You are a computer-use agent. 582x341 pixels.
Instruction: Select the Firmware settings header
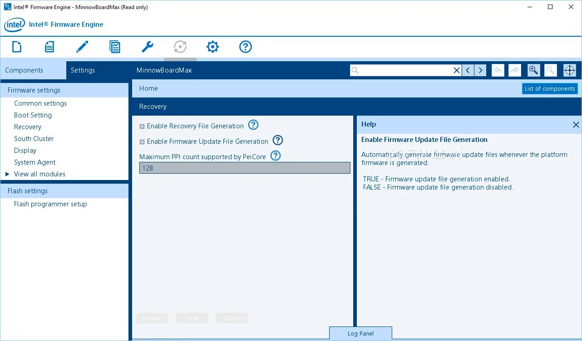click(x=64, y=90)
